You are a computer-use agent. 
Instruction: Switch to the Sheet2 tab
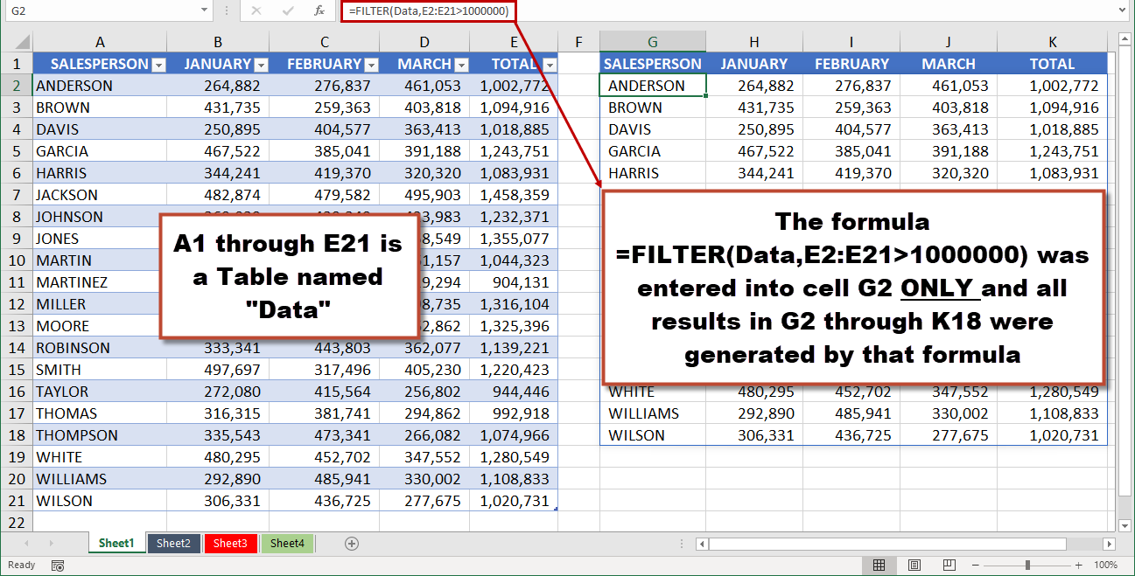tap(173, 544)
